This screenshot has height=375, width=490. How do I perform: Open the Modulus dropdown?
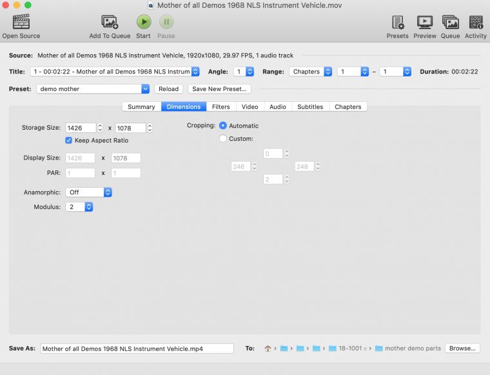pos(79,207)
